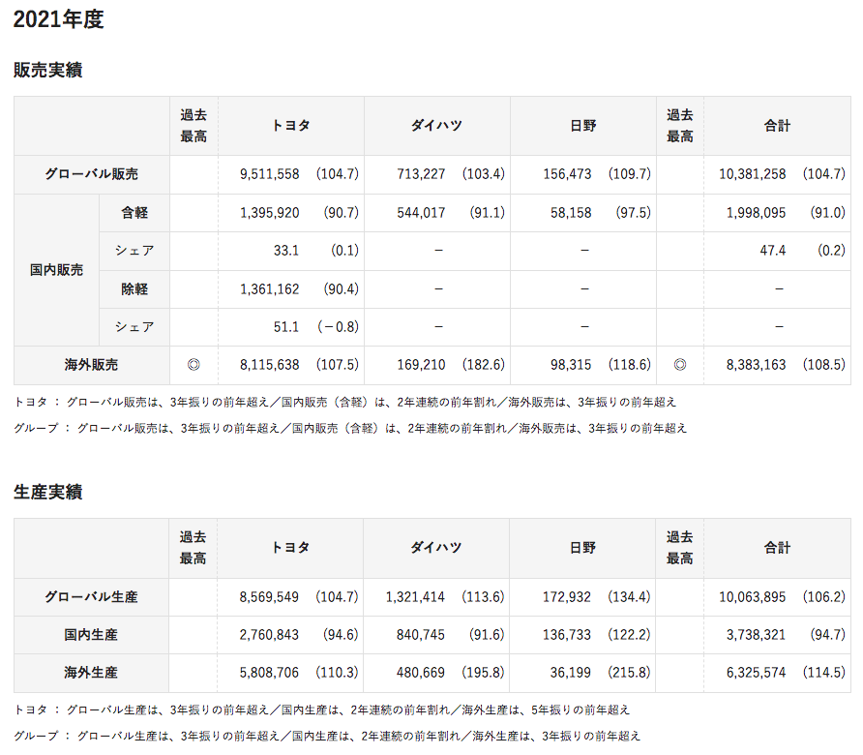Click Toyota 含軽 value 1,395,920
Viewport: 863px width, 755px height.
(x=270, y=213)
